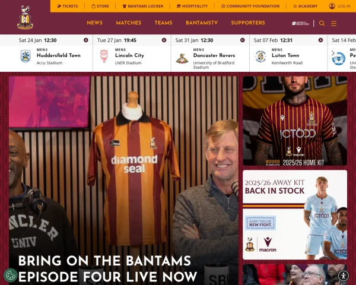356x285 pixels.
Task: Expand the Supporters menu
Action: point(248,23)
